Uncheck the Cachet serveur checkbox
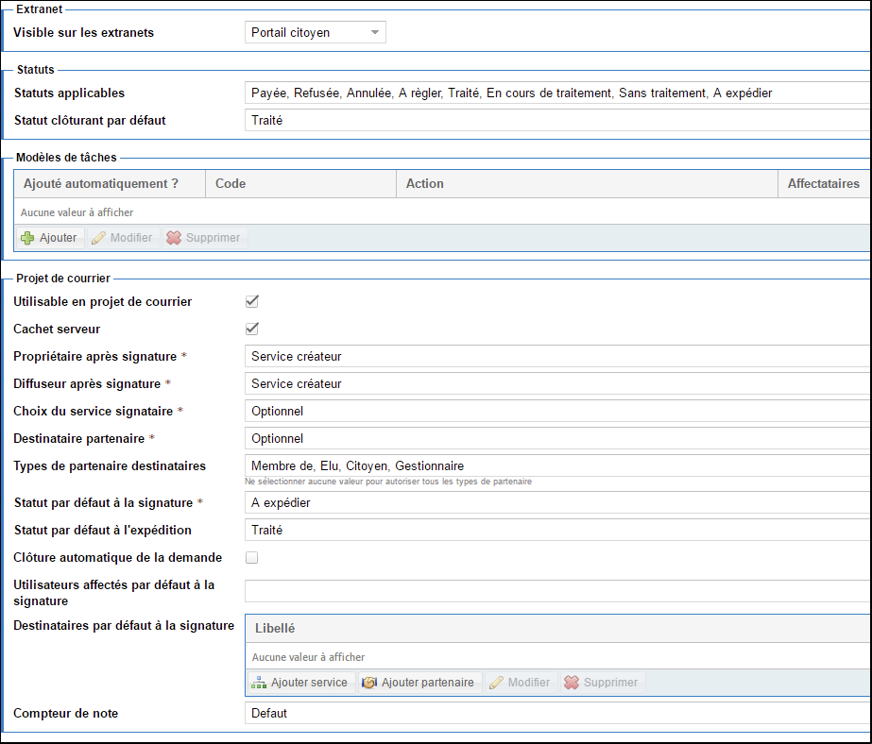The image size is (872, 744). 252,330
